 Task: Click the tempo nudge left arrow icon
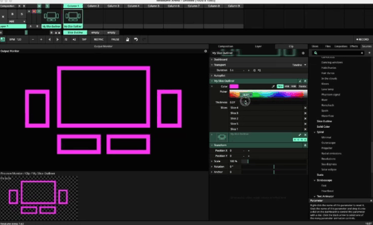tap(50, 40)
